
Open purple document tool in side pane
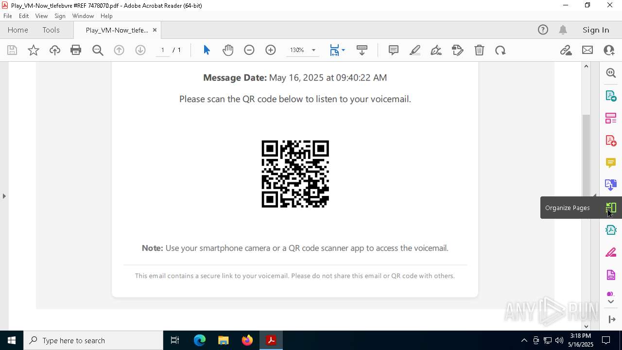611,275
